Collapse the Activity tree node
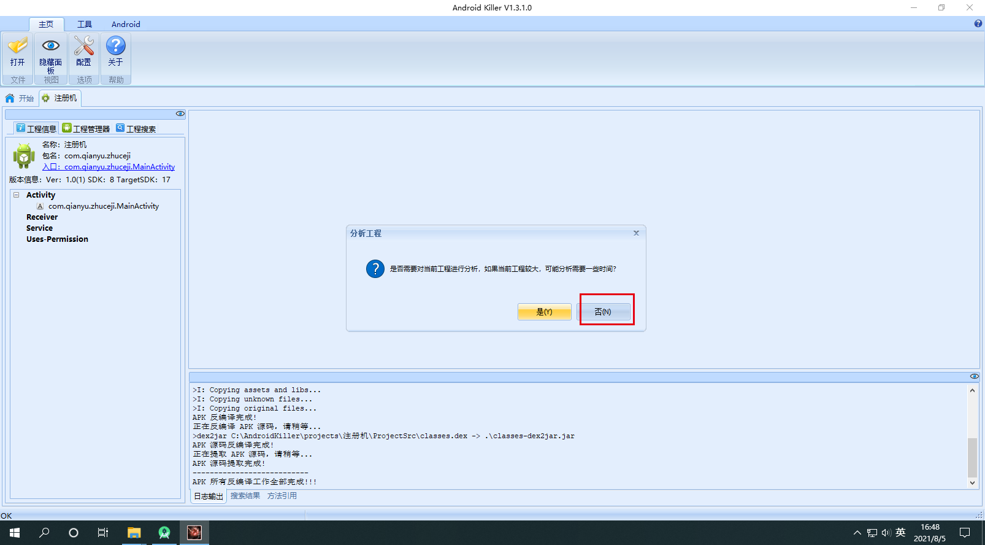The image size is (985, 545). 17,195
